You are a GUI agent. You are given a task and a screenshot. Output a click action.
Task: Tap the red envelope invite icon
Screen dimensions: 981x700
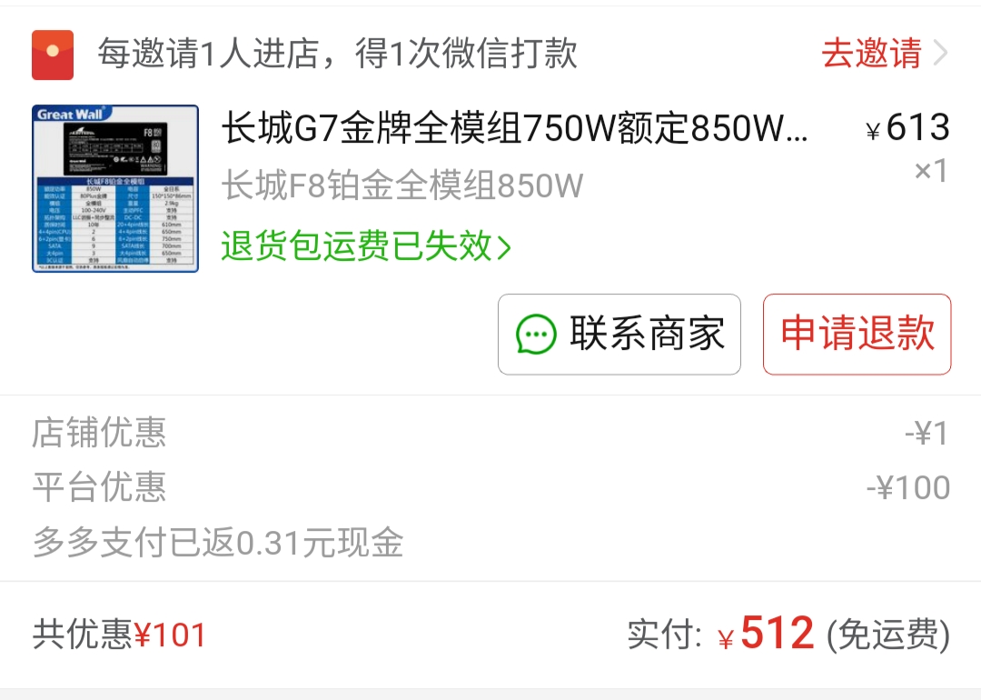53,55
